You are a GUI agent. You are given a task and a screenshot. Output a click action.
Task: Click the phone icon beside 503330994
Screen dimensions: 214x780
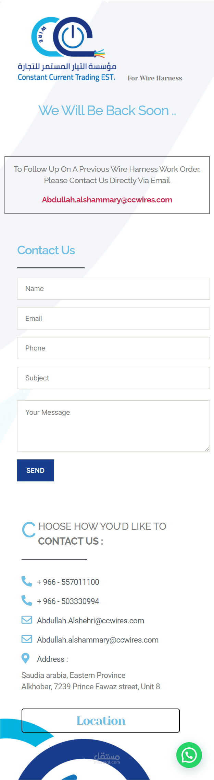click(27, 600)
